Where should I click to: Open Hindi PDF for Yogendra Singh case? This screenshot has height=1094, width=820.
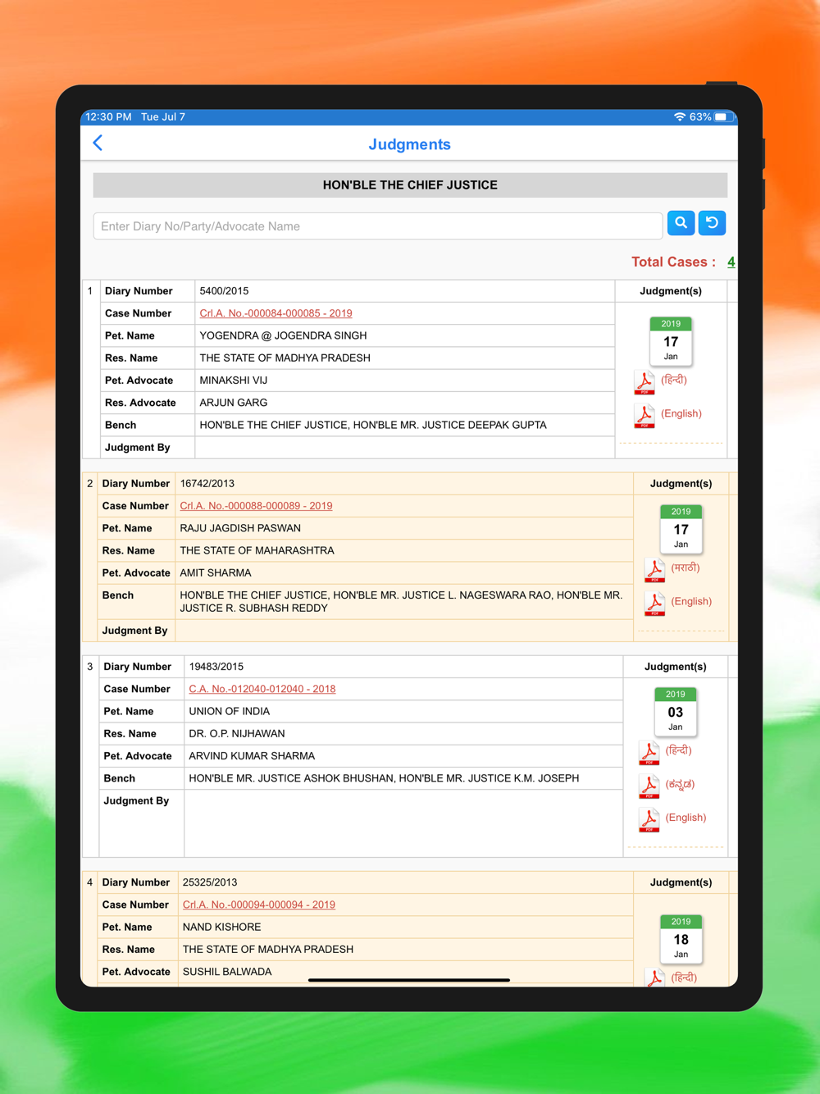click(660, 381)
